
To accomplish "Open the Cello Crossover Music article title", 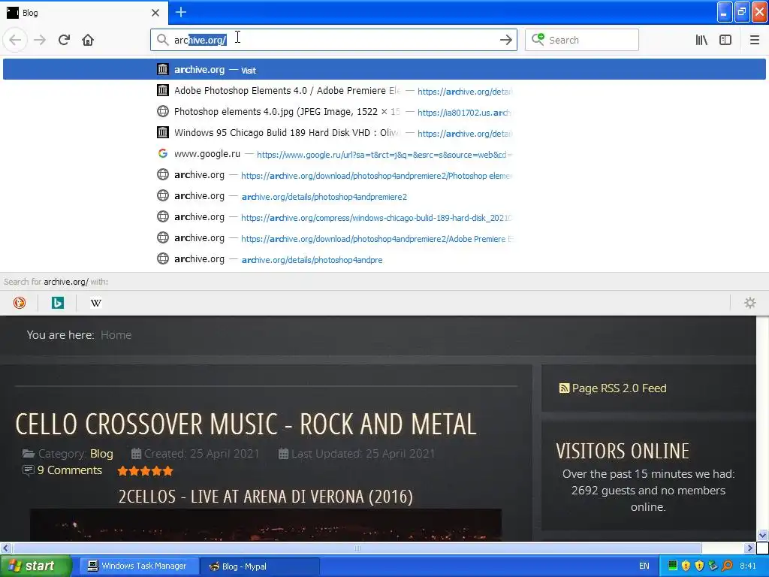I will click(x=246, y=424).
